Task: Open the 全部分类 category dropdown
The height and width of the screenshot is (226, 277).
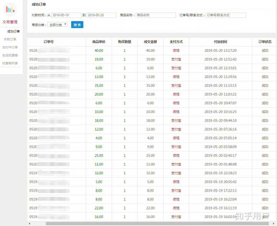Action: tap(57, 25)
